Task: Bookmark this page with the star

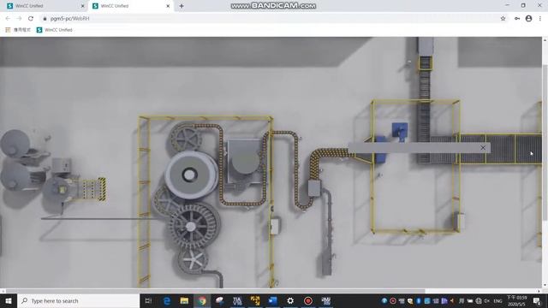Action: click(503, 19)
